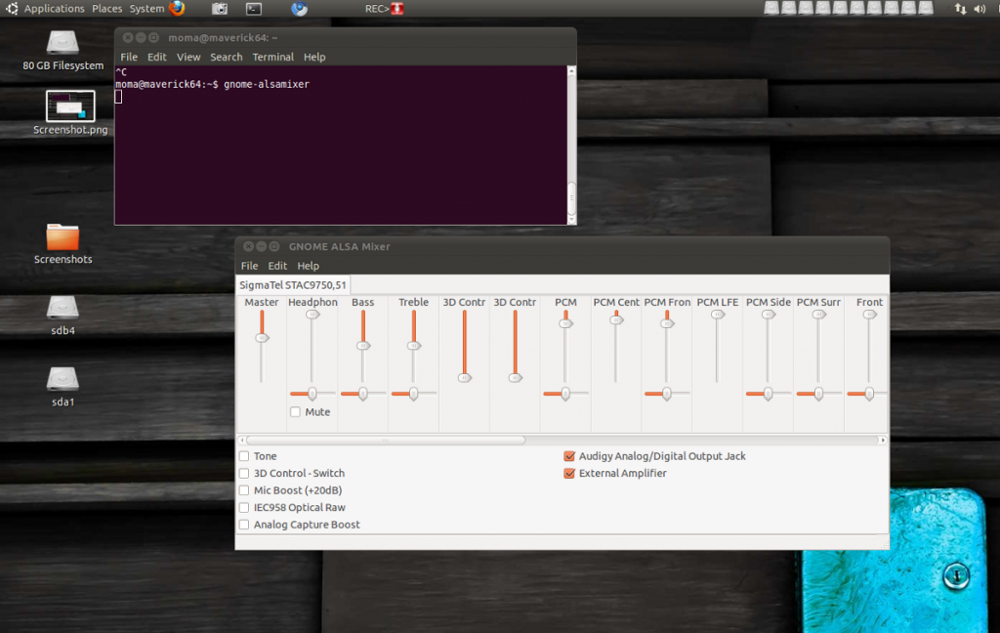Image resolution: width=1000 pixels, height=633 pixels.
Task: Click the PCM Side vertical slider handle
Action: (769, 314)
